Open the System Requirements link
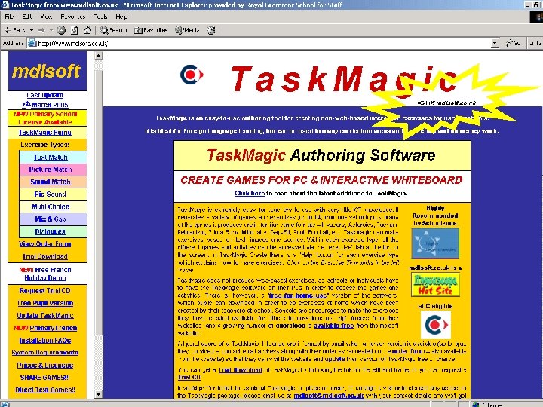543x407 pixels. 45,353
